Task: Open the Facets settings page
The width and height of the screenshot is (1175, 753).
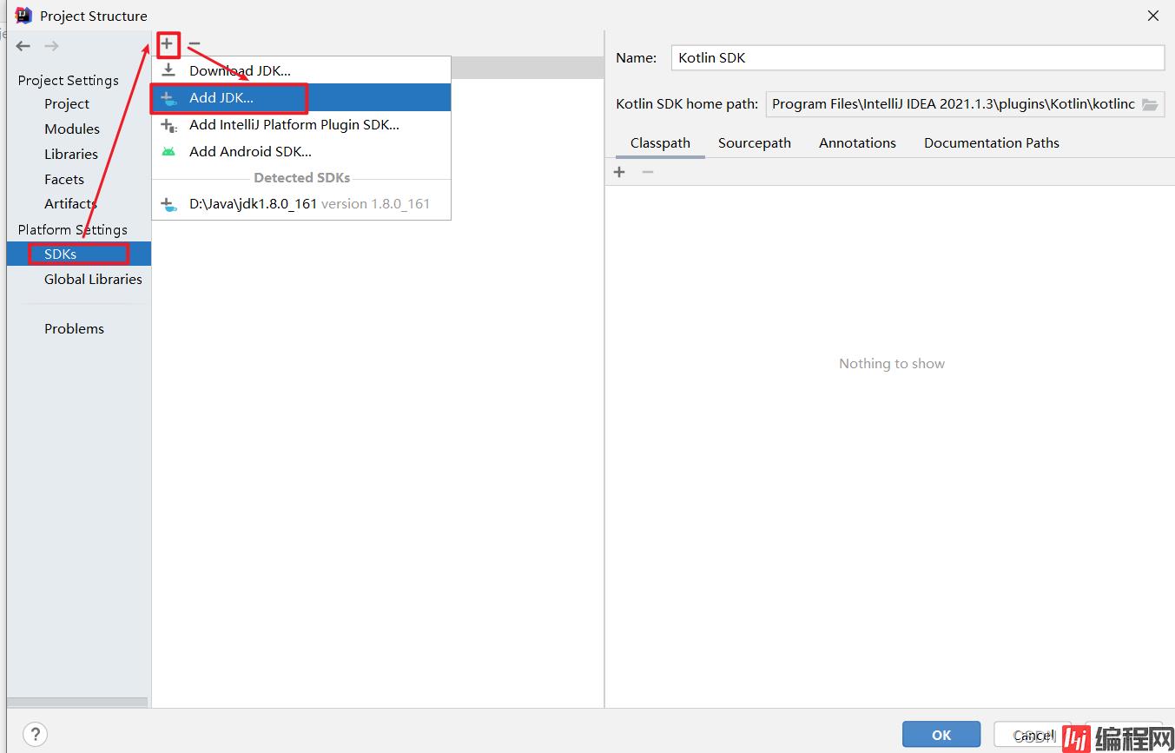Action: point(64,179)
